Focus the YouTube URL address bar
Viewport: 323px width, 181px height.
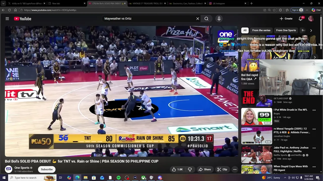tap(141, 10)
